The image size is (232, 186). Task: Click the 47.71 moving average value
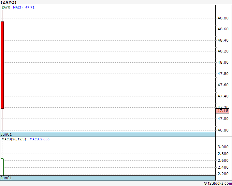30,7
